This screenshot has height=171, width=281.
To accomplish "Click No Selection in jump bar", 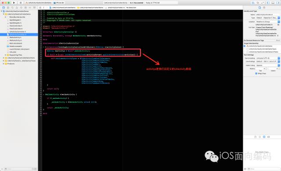I will tap(131, 8).
